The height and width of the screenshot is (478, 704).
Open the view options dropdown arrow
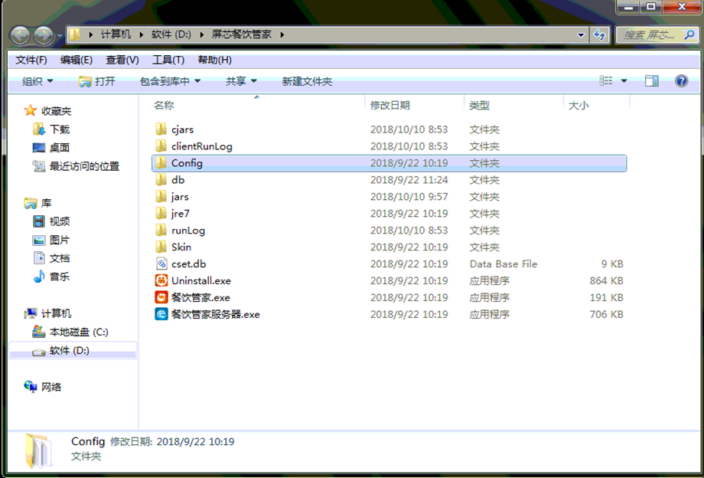pyautogui.click(x=624, y=81)
